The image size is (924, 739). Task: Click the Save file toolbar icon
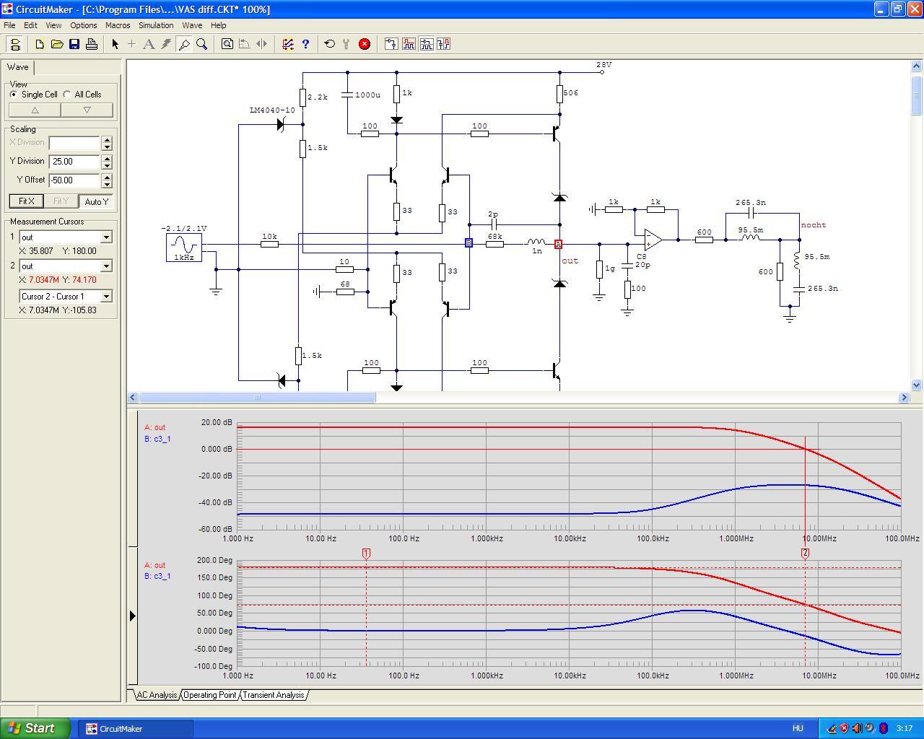pyautogui.click(x=74, y=44)
